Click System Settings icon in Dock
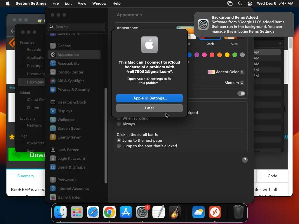 point(142,212)
